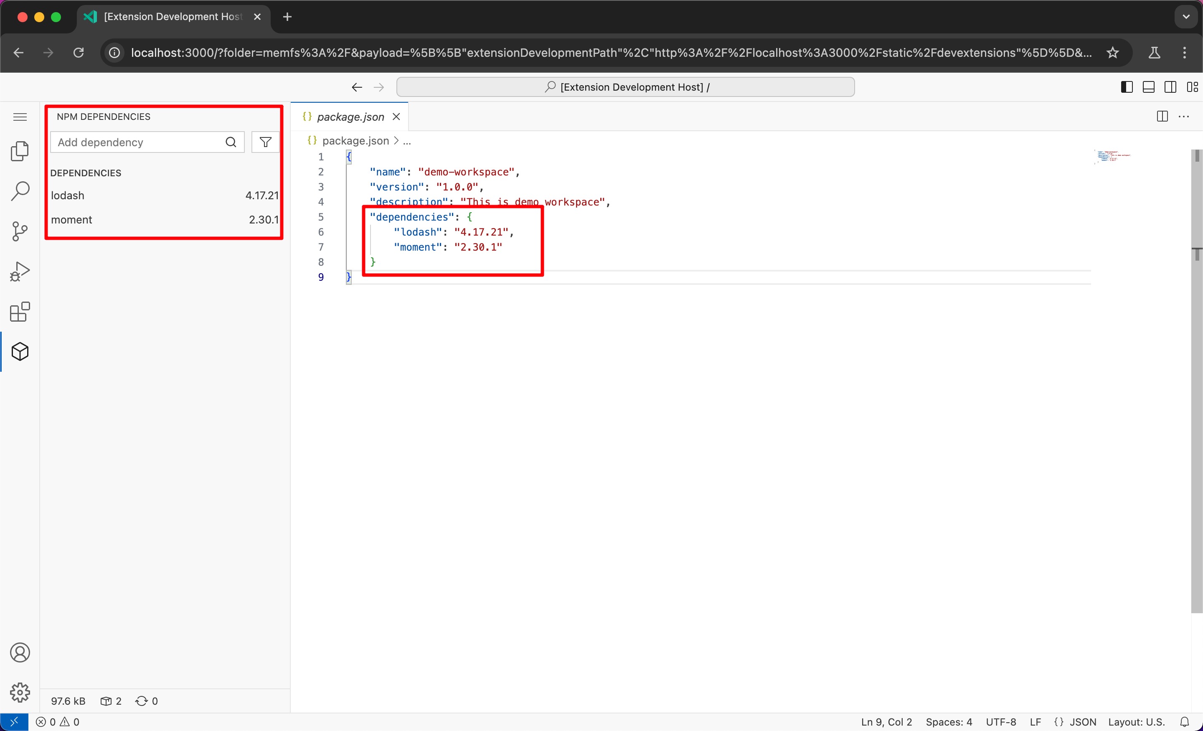Toggle the bottom panel

coord(1149,87)
